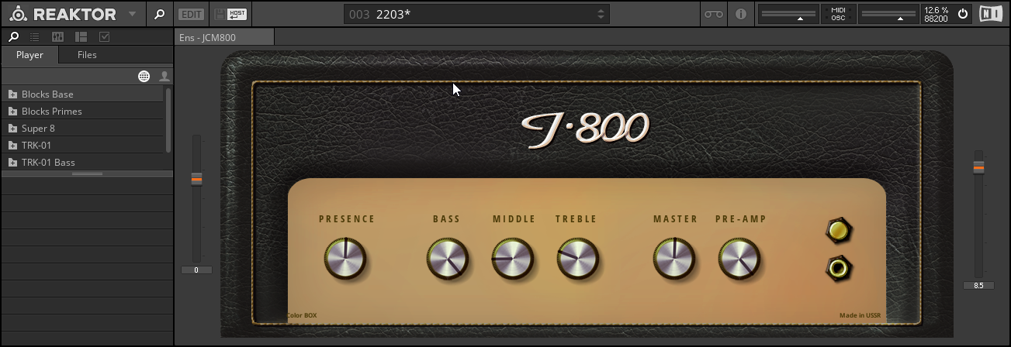Toggle EDIT mode button
This screenshot has width=1011, height=347.
click(x=191, y=14)
